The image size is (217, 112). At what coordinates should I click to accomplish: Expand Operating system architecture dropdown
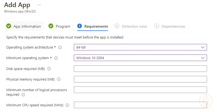140,47
